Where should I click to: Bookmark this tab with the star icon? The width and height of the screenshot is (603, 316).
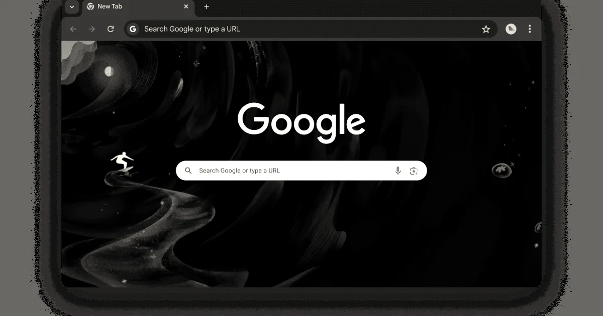486,29
